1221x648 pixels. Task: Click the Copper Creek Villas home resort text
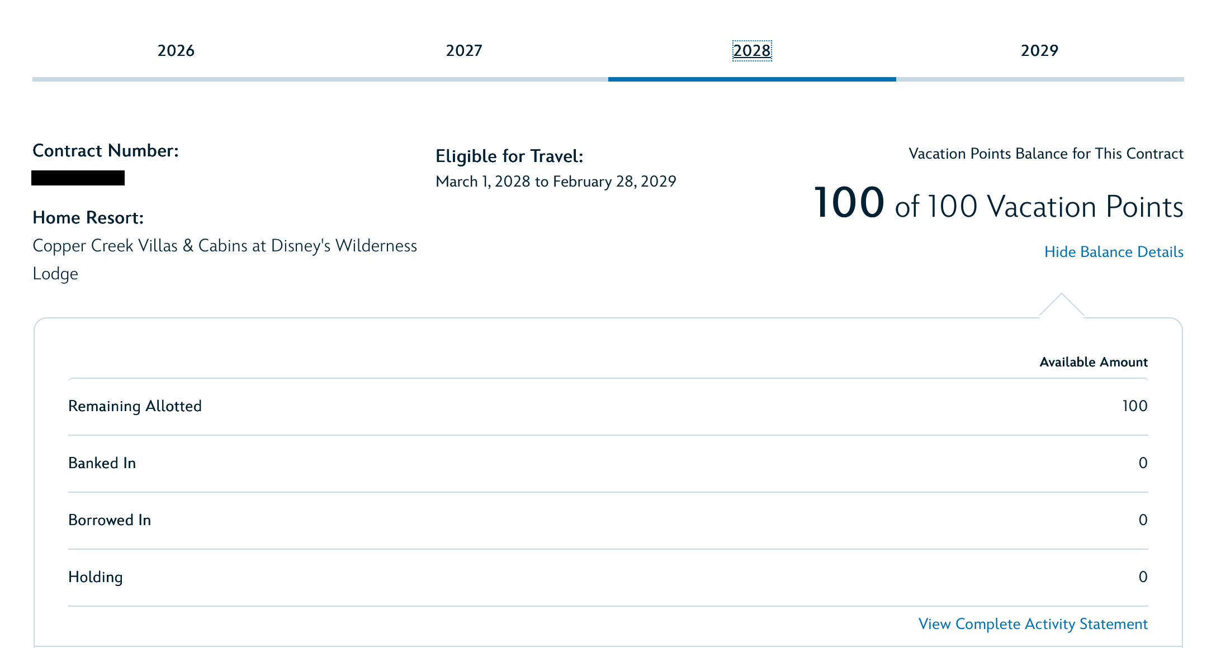coord(225,260)
